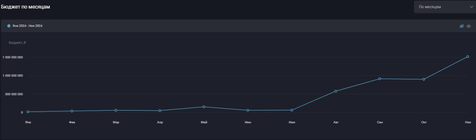Click the "Апр" month label
Screen dimensions: 476x140
point(160,122)
